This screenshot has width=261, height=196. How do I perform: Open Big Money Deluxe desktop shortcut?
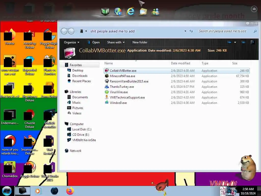coord(30,92)
